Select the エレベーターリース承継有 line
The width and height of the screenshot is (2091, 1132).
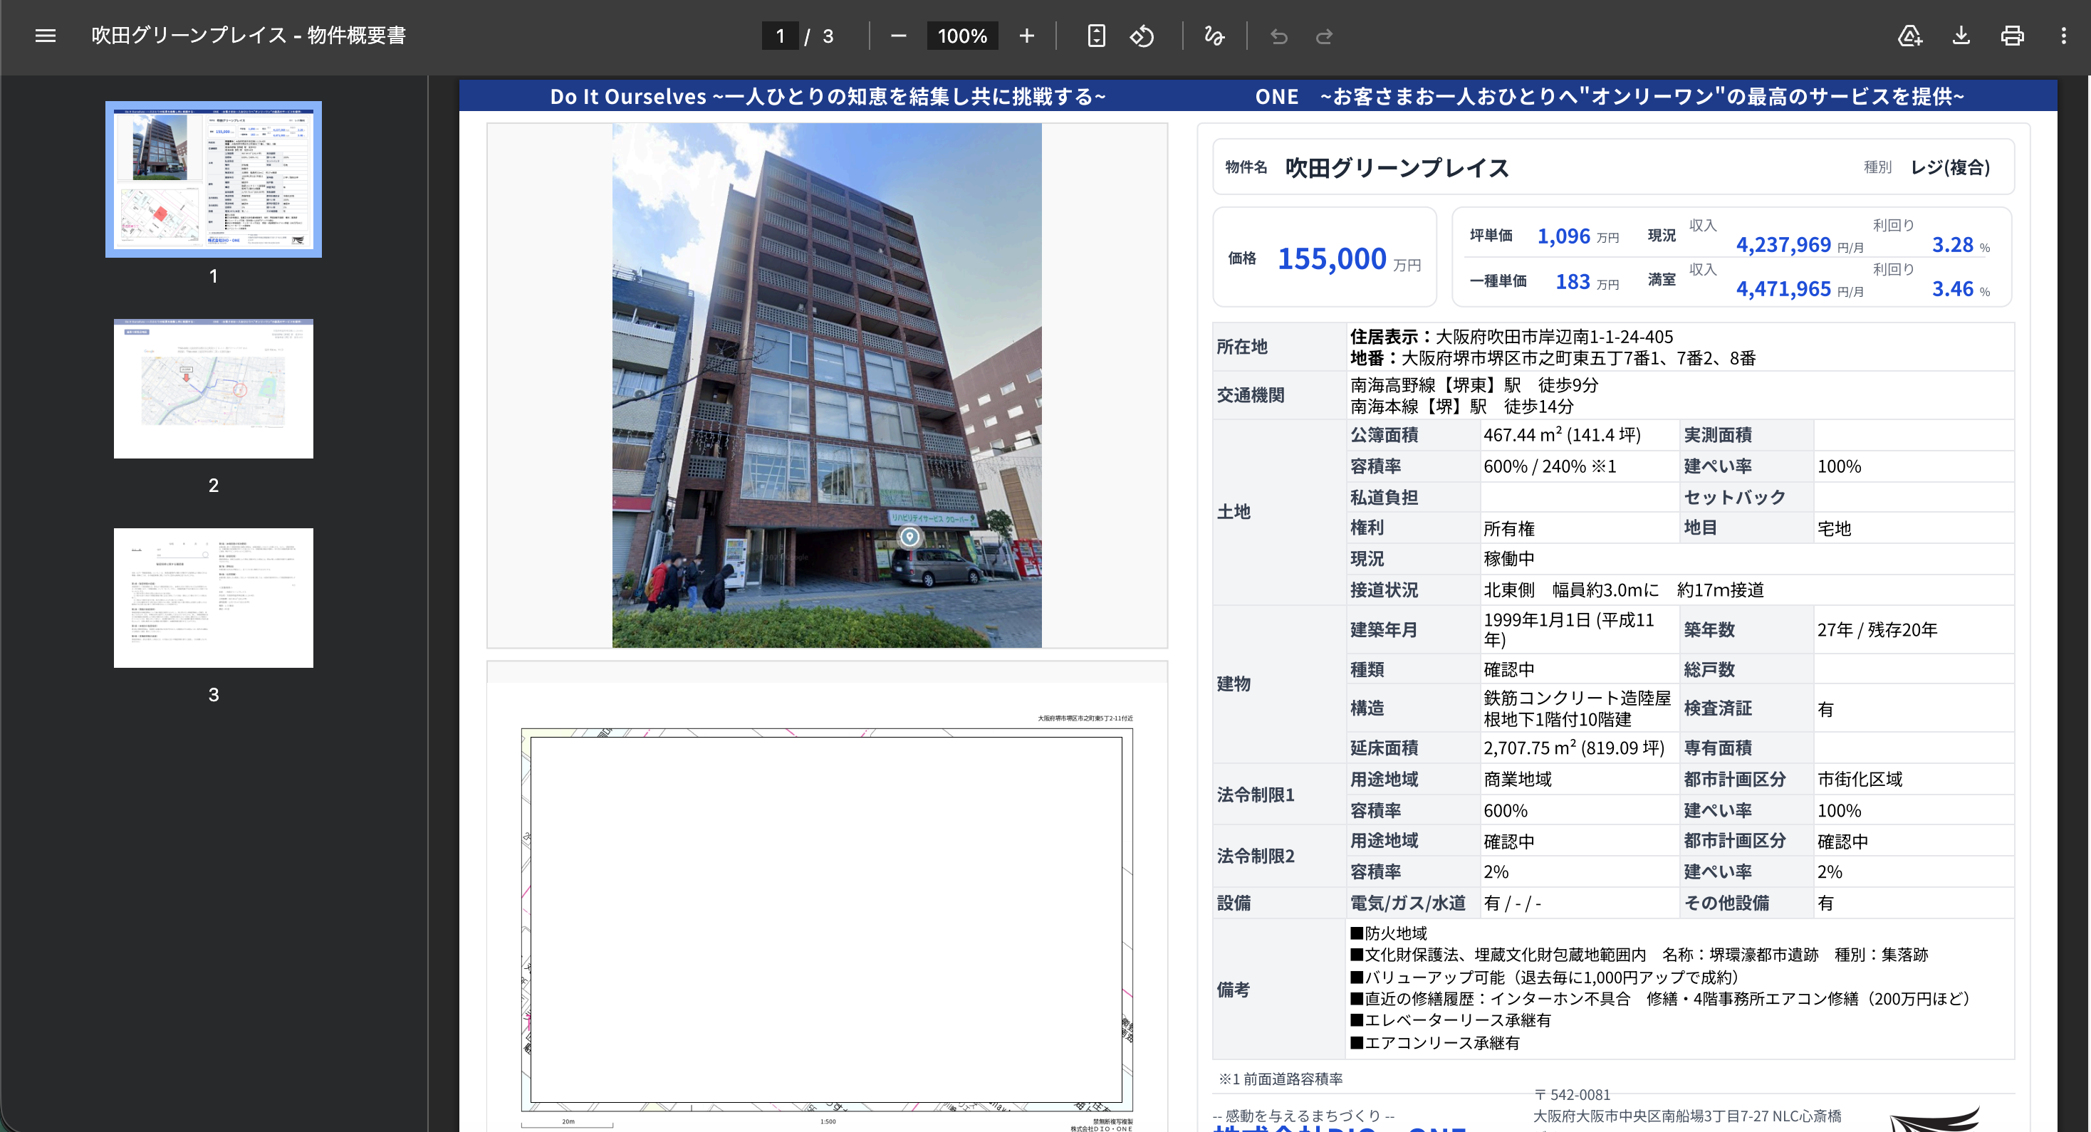click(1451, 1020)
